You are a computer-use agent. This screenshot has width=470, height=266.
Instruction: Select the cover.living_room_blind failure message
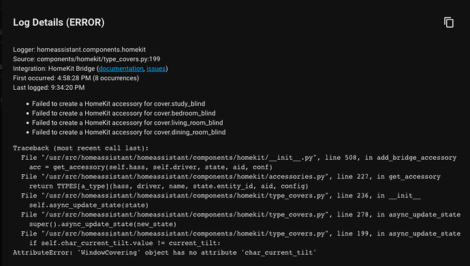127,123
